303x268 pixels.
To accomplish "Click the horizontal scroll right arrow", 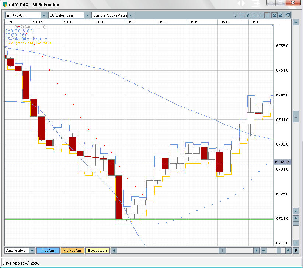I will click(256, 250).
